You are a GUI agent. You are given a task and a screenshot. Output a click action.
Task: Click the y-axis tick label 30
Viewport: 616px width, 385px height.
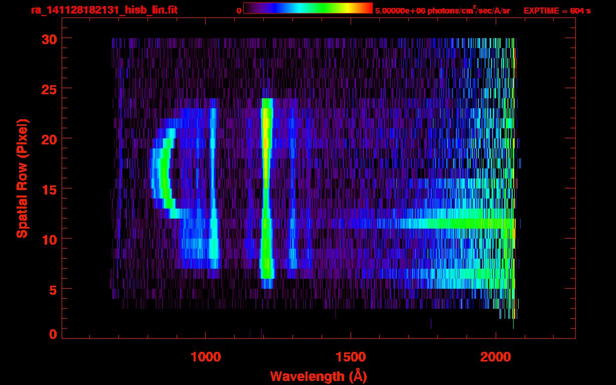point(48,39)
